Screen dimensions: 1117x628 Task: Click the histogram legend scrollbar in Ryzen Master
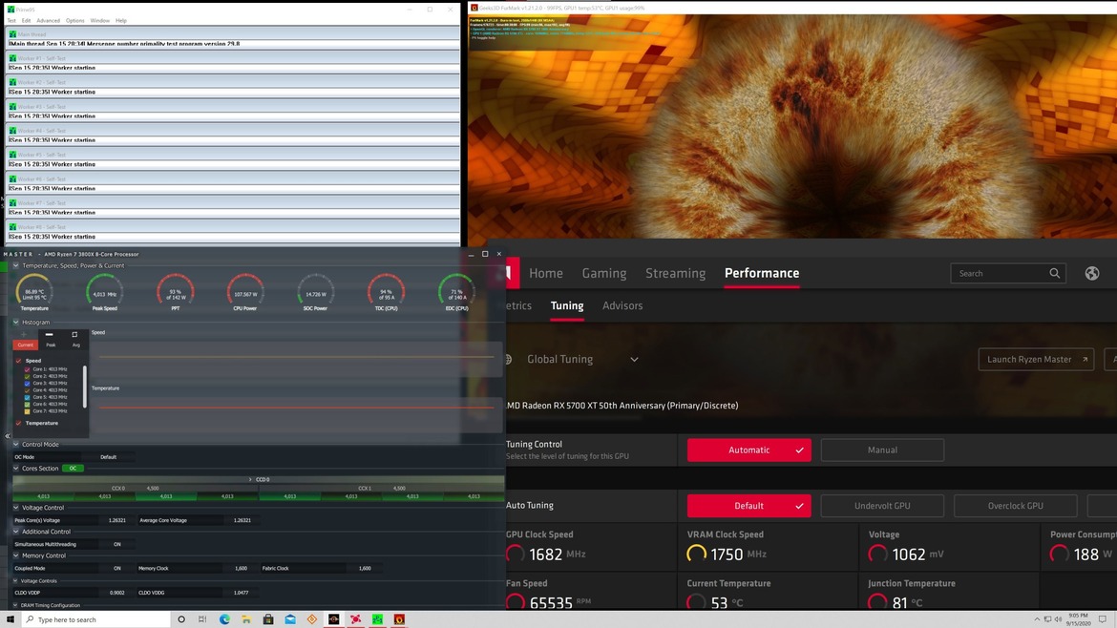click(85, 387)
